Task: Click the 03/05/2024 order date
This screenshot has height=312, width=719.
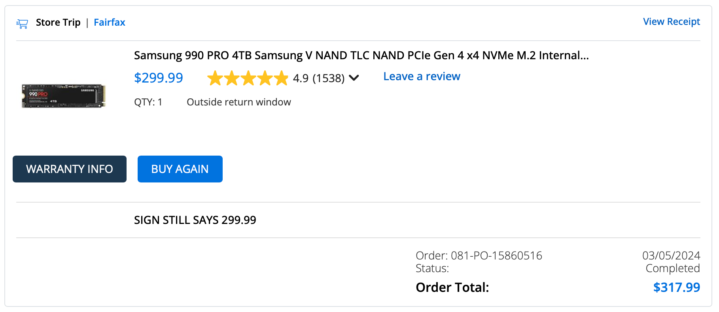Action: coord(671,256)
